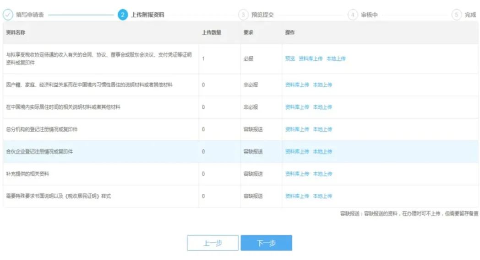The height and width of the screenshot is (260, 480).
Task: Click the step 3 circle for 预览提交
Action: (x=243, y=15)
